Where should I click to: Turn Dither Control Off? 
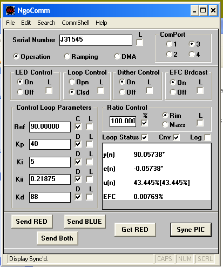122,92
